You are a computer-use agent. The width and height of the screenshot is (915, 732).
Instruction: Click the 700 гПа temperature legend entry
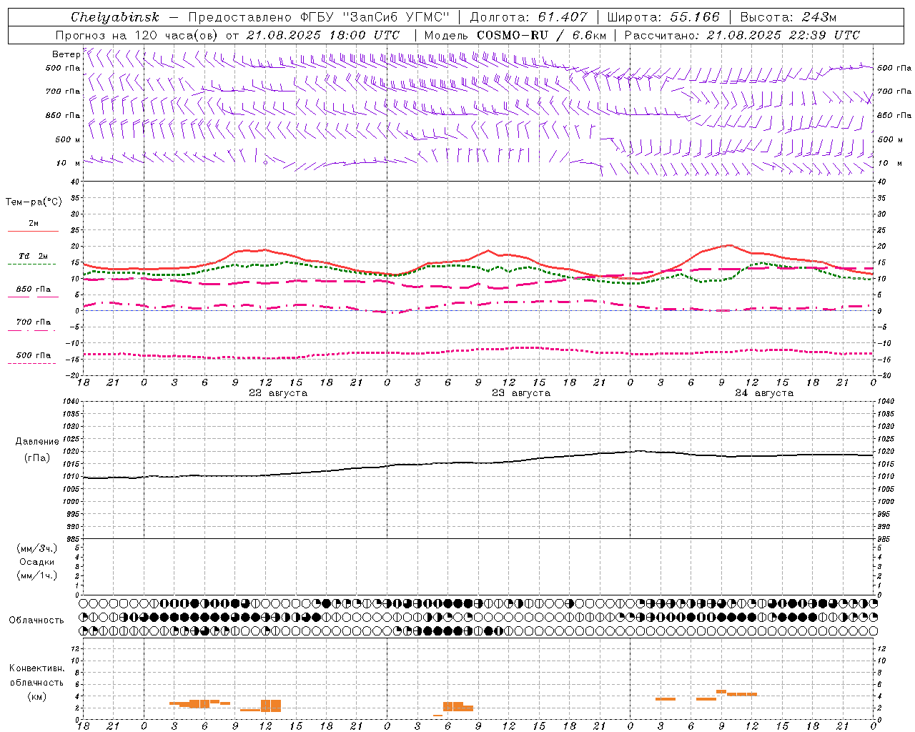34,322
